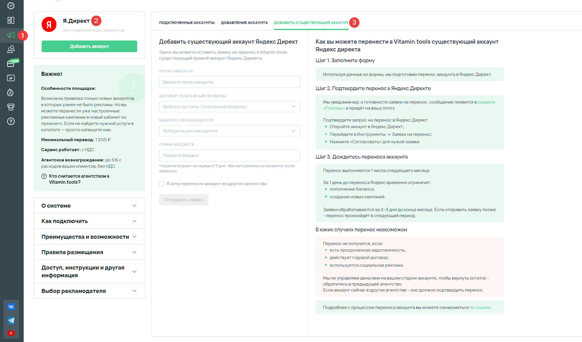Click the green «Добавить аккаунт» button
Screen dimensions: 582x342
point(89,46)
